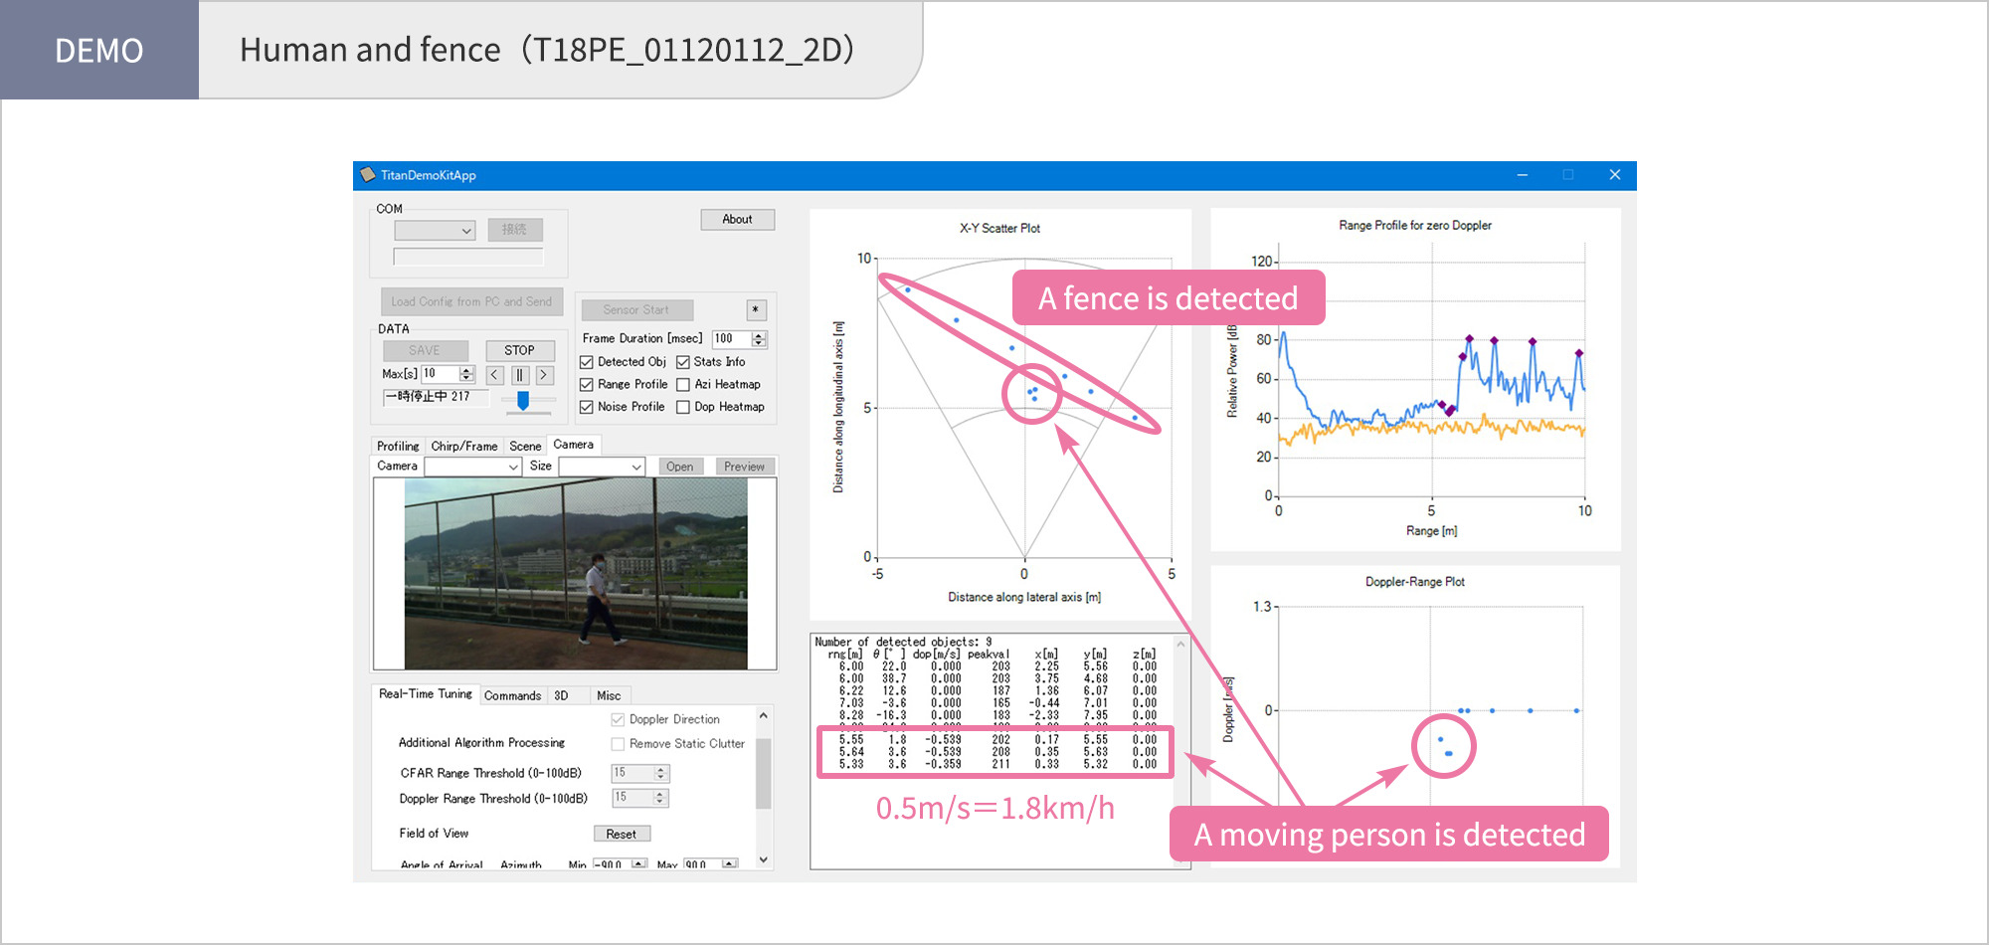Click the camera preview image
This screenshot has height=945, width=1989.
[575, 574]
